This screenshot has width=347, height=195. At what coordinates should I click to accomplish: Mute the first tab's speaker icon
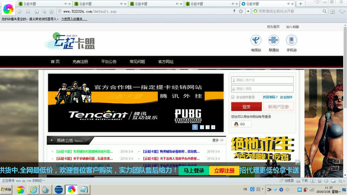click(x=66, y=4)
